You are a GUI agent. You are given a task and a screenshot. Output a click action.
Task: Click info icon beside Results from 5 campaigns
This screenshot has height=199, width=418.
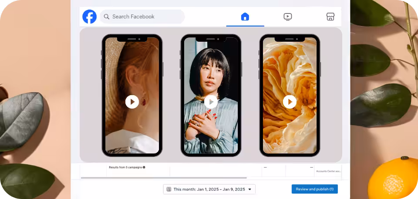(x=144, y=167)
